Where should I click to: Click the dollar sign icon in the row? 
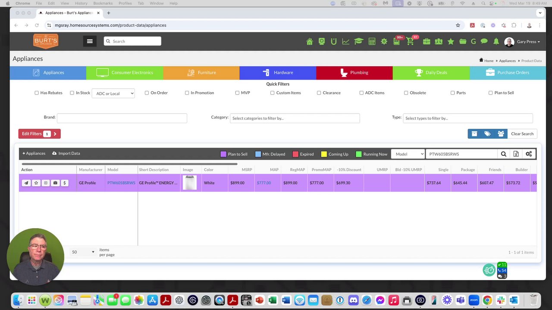[65, 183]
